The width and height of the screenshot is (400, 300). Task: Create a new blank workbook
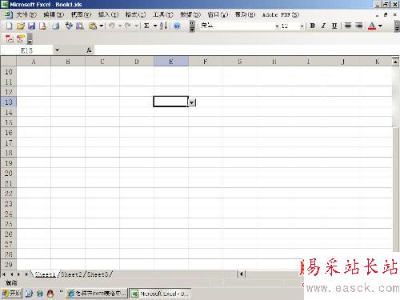click(9, 26)
